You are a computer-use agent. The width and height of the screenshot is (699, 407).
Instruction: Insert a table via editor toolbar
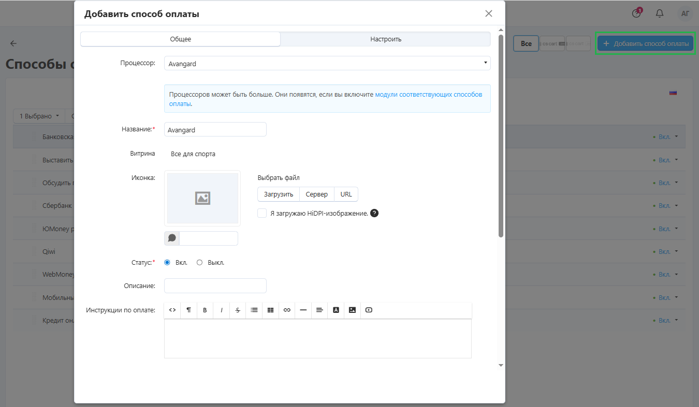[x=270, y=310]
